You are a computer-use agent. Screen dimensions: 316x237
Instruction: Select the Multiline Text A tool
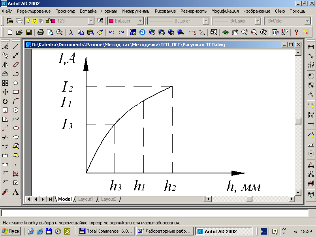[16, 192]
